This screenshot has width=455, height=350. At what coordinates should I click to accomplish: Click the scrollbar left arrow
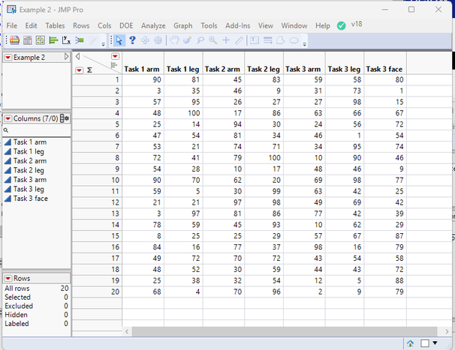pos(127,331)
